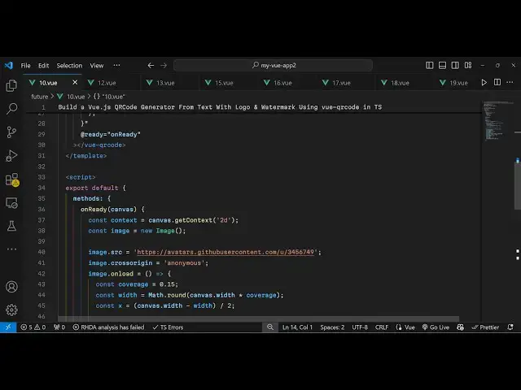Change line ending via CRLF
521x390 pixels.
pos(382,327)
